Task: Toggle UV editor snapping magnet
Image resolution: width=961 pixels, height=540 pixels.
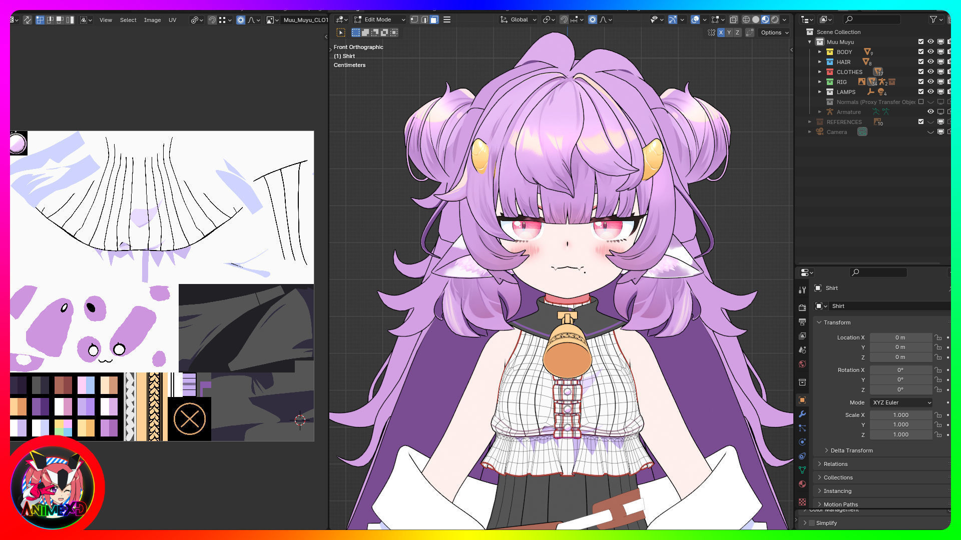Action: [x=212, y=20]
